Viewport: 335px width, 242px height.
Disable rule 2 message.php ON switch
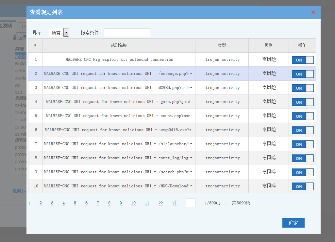point(303,74)
